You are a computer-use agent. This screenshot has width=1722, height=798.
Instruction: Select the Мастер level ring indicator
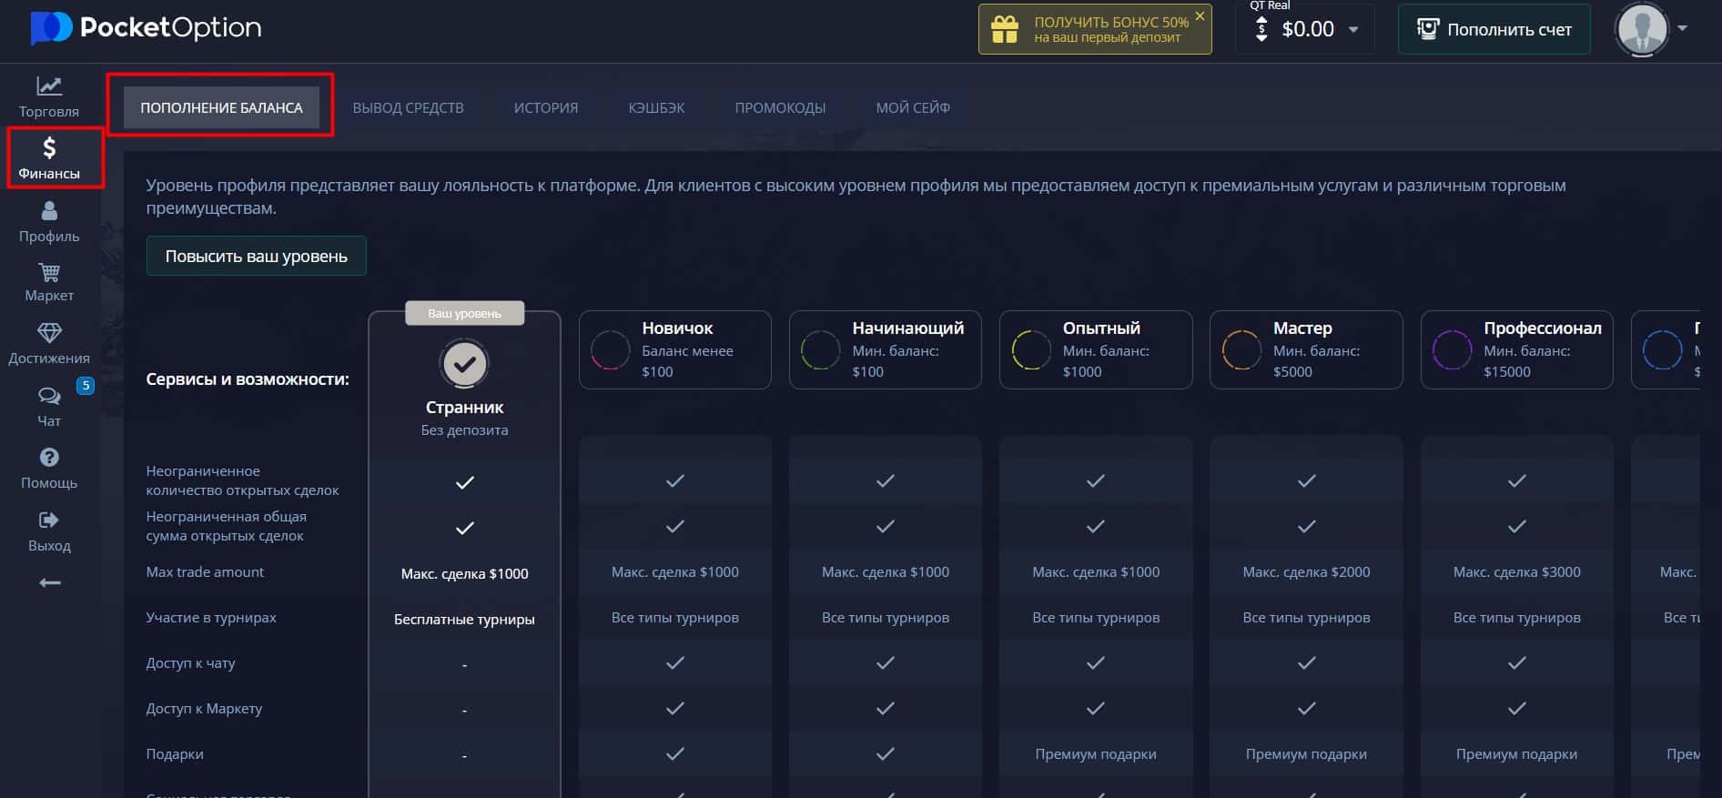1241,349
